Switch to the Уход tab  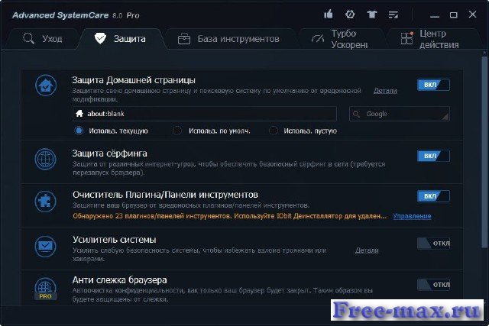click(x=43, y=39)
